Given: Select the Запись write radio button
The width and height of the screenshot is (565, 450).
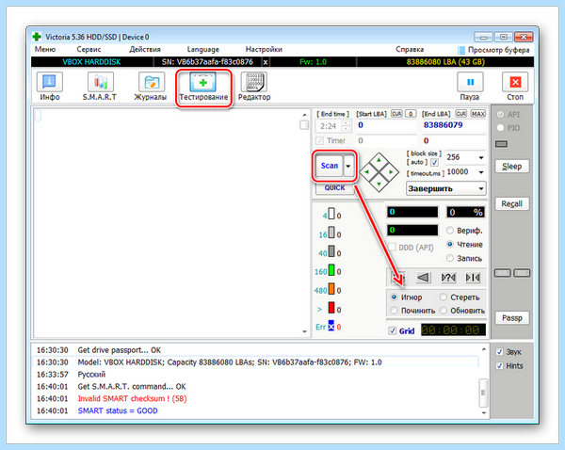Looking at the screenshot, I should (x=450, y=258).
